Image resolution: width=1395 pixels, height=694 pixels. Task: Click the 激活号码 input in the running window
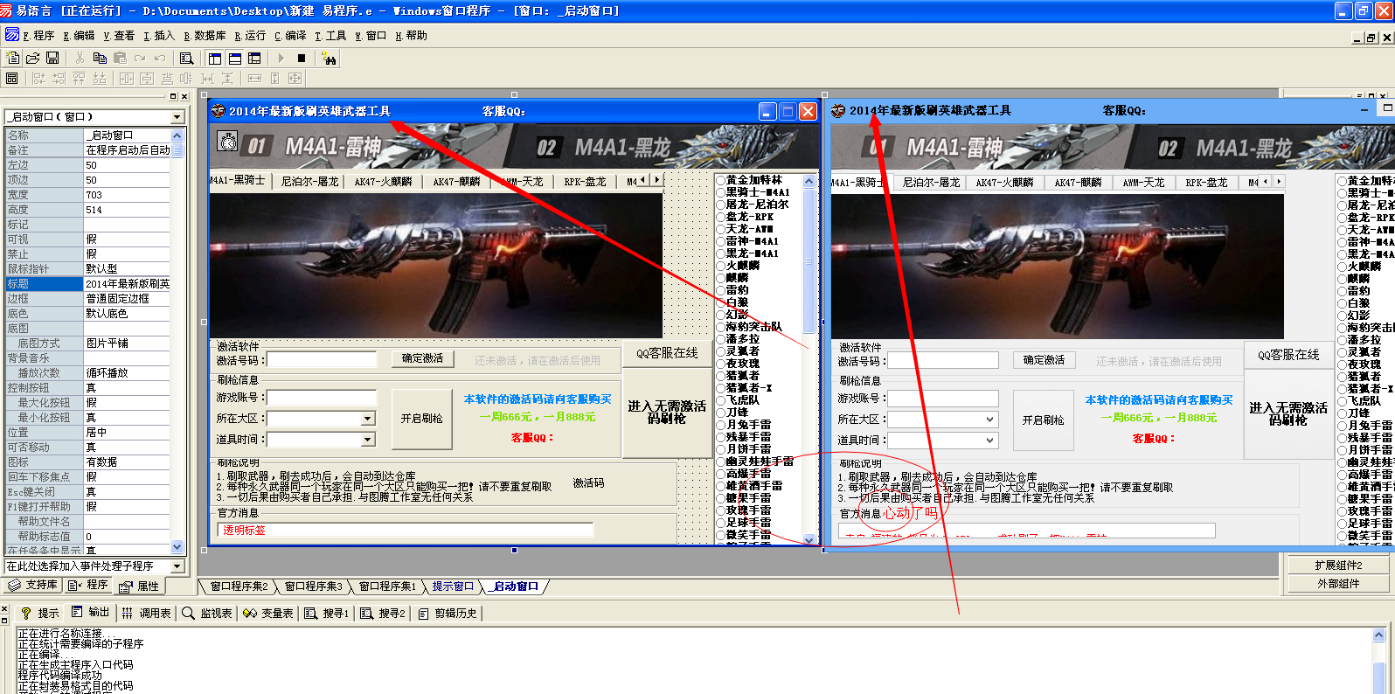(943, 361)
